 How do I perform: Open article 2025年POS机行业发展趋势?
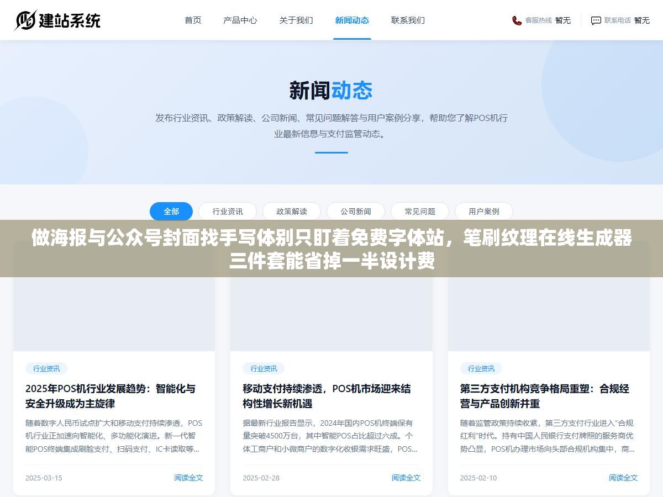[110, 396]
